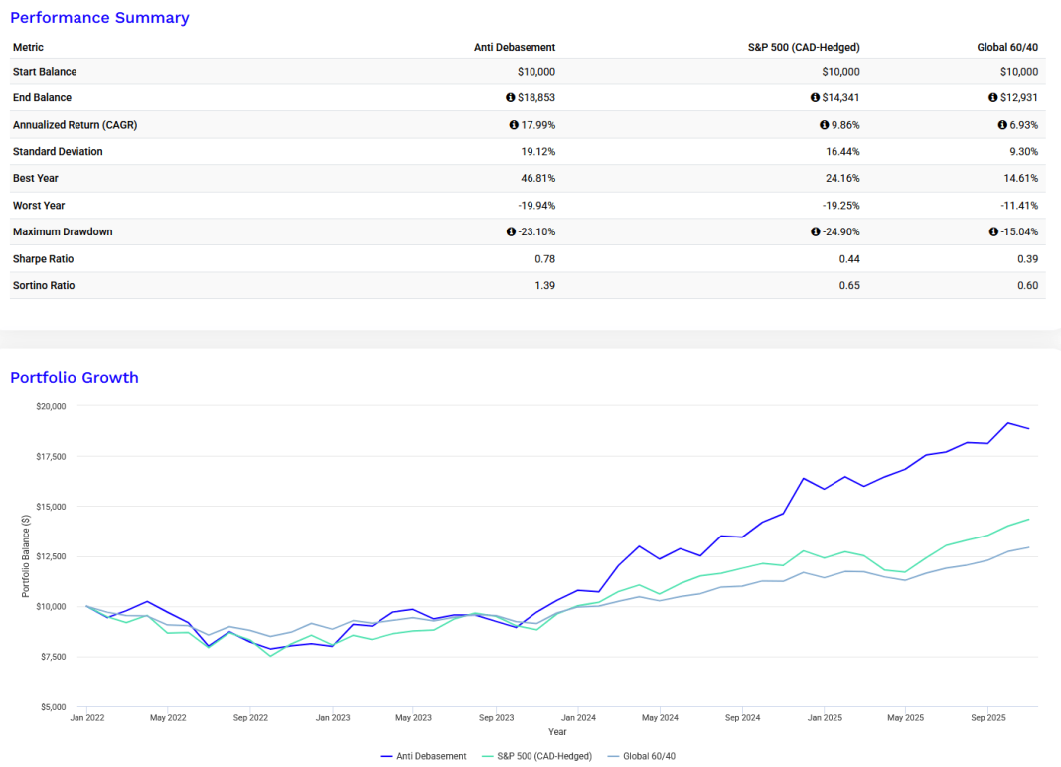Click info icon next to 6.93% CAGR
Viewport: 1061px width, 767px height.
tap(1002, 125)
